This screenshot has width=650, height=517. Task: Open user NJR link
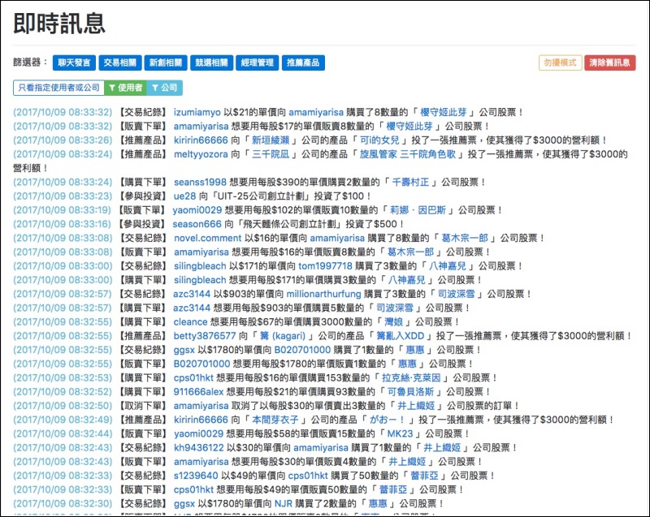coord(284,504)
